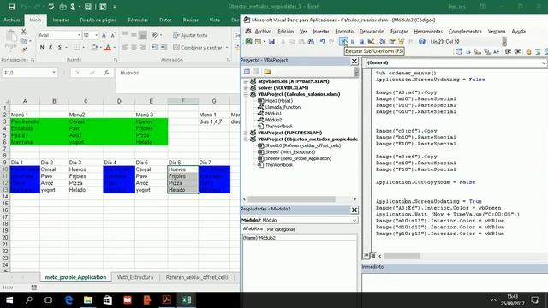Click Insert Function fx icon in formula bar
Screen dimensions: 548x308
pos(106,73)
